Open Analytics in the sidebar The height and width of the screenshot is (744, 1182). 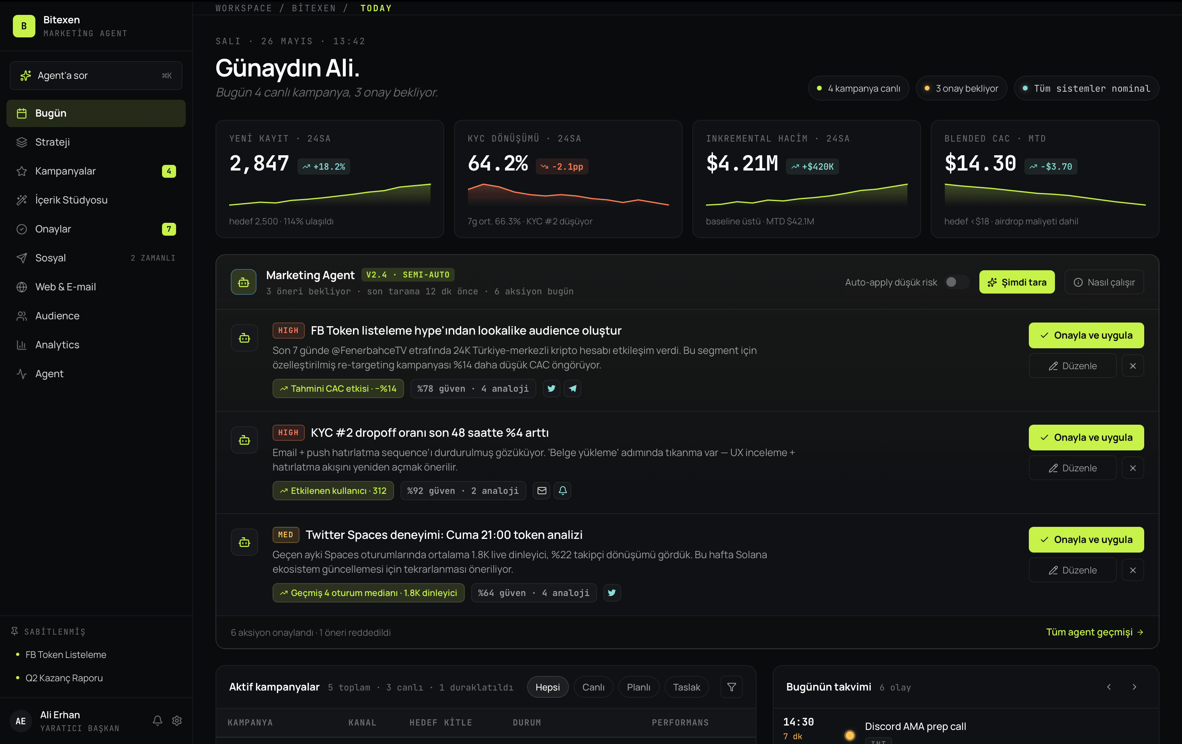tap(96, 345)
